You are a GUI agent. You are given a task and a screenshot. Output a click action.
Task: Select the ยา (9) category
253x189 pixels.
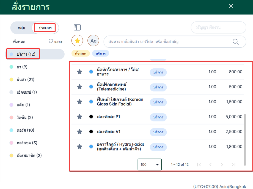tap(22, 67)
